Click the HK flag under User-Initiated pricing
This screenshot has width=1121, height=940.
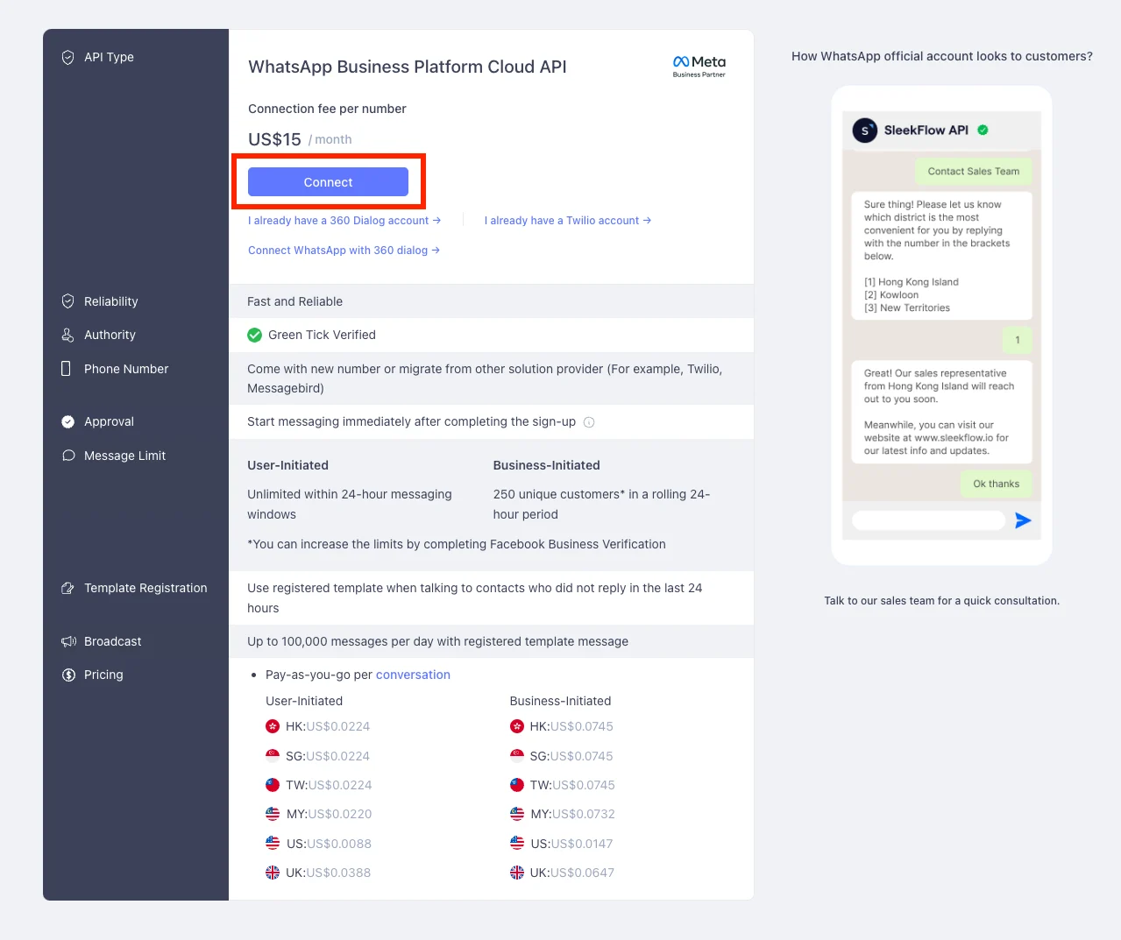272,726
